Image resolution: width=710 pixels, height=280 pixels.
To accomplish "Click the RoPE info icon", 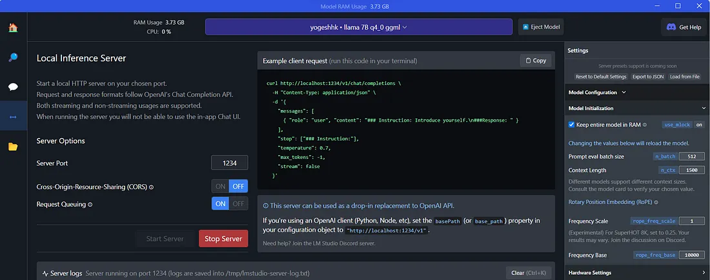I will (656, 202).
